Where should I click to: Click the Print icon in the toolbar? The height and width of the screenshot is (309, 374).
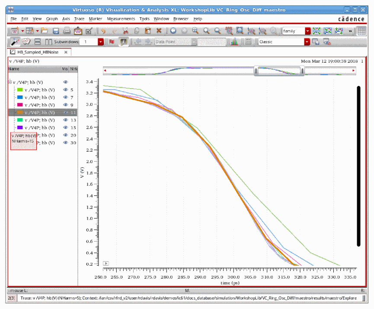[67, 31]
